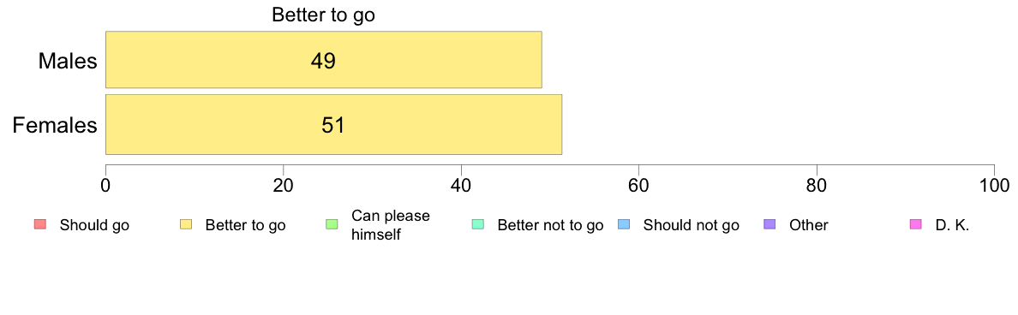
Task: Click the Should not go legend label
Action: 692,226
